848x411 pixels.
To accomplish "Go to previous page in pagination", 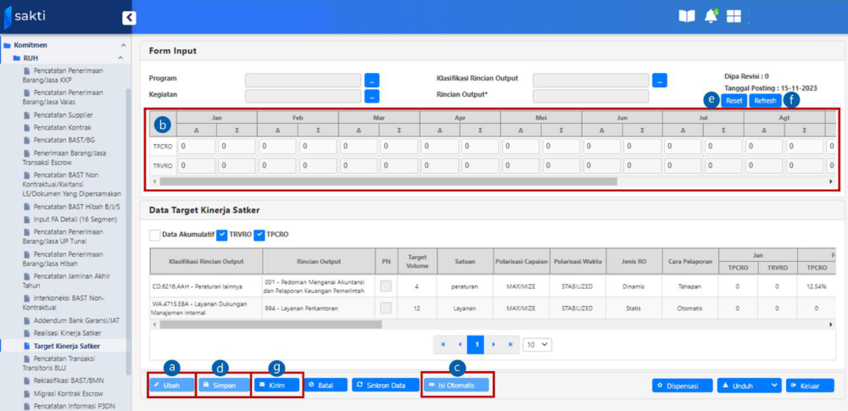I will click(460, 345).
